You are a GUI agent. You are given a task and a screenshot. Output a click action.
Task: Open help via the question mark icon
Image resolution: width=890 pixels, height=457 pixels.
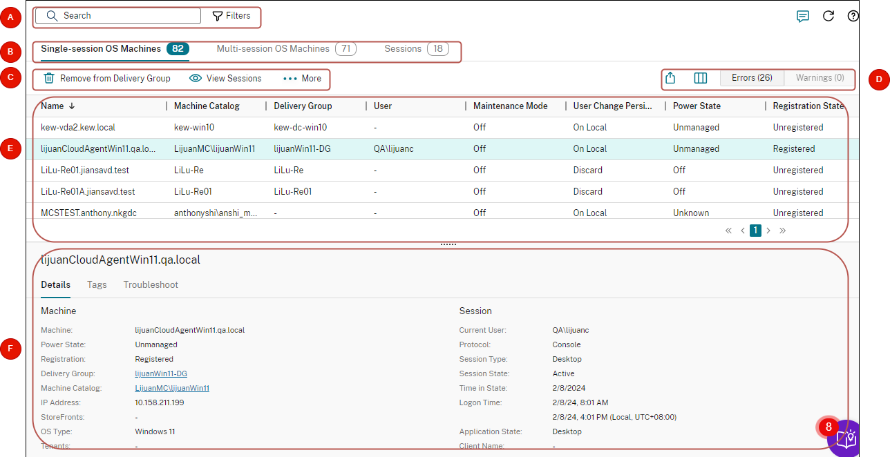point(853,16)
